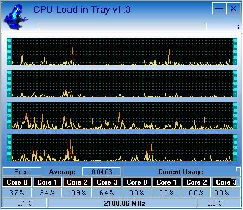Open the info 'i' icon
The height and width of the screenshot is (210, 243).
point(239,27)
